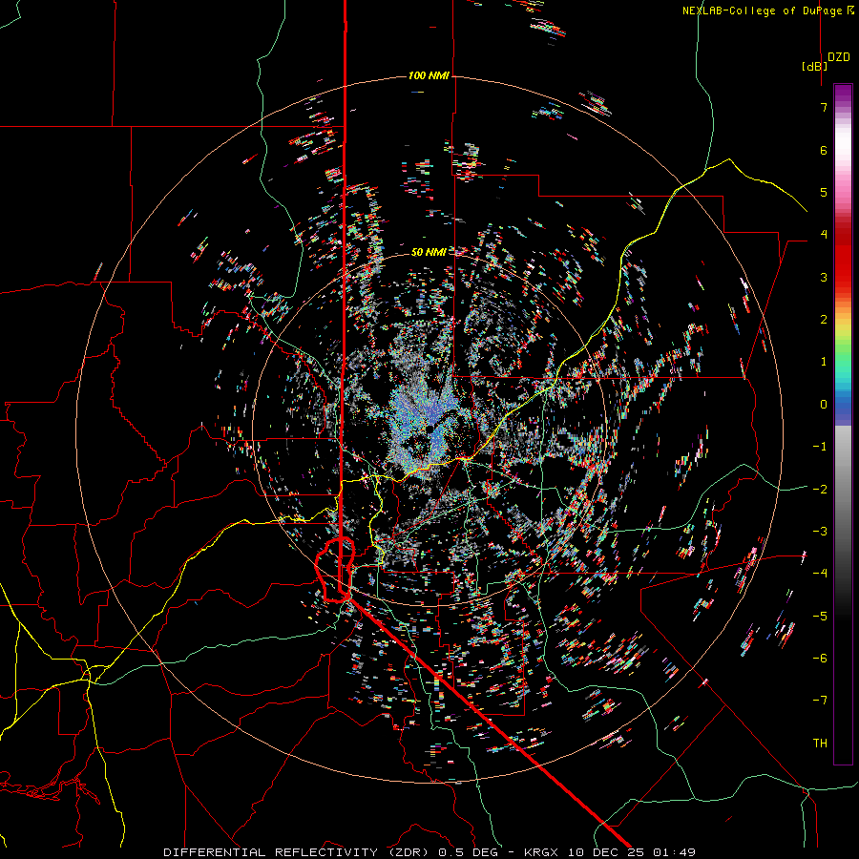
Task: Click the DZD product label
Action: click(x=839, y=57)
